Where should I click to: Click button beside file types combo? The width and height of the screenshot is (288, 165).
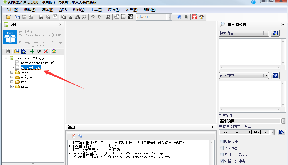click(281, 132)
